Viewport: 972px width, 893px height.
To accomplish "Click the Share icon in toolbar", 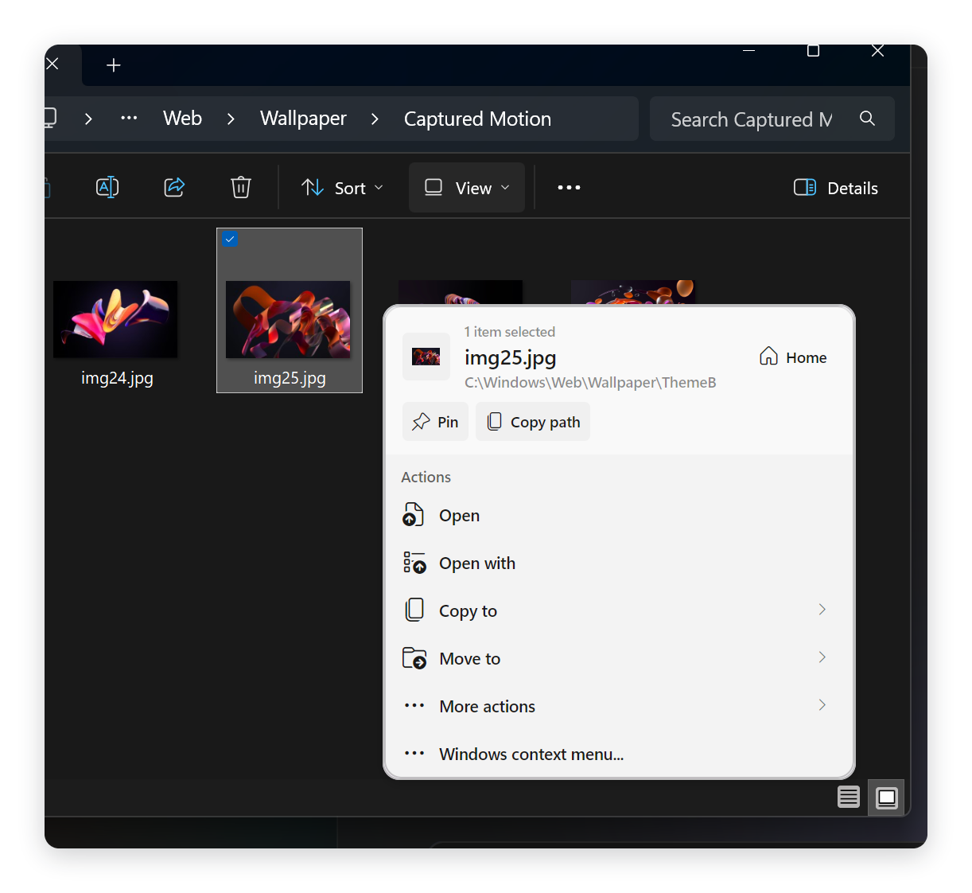I will click(x=174, y=188).
